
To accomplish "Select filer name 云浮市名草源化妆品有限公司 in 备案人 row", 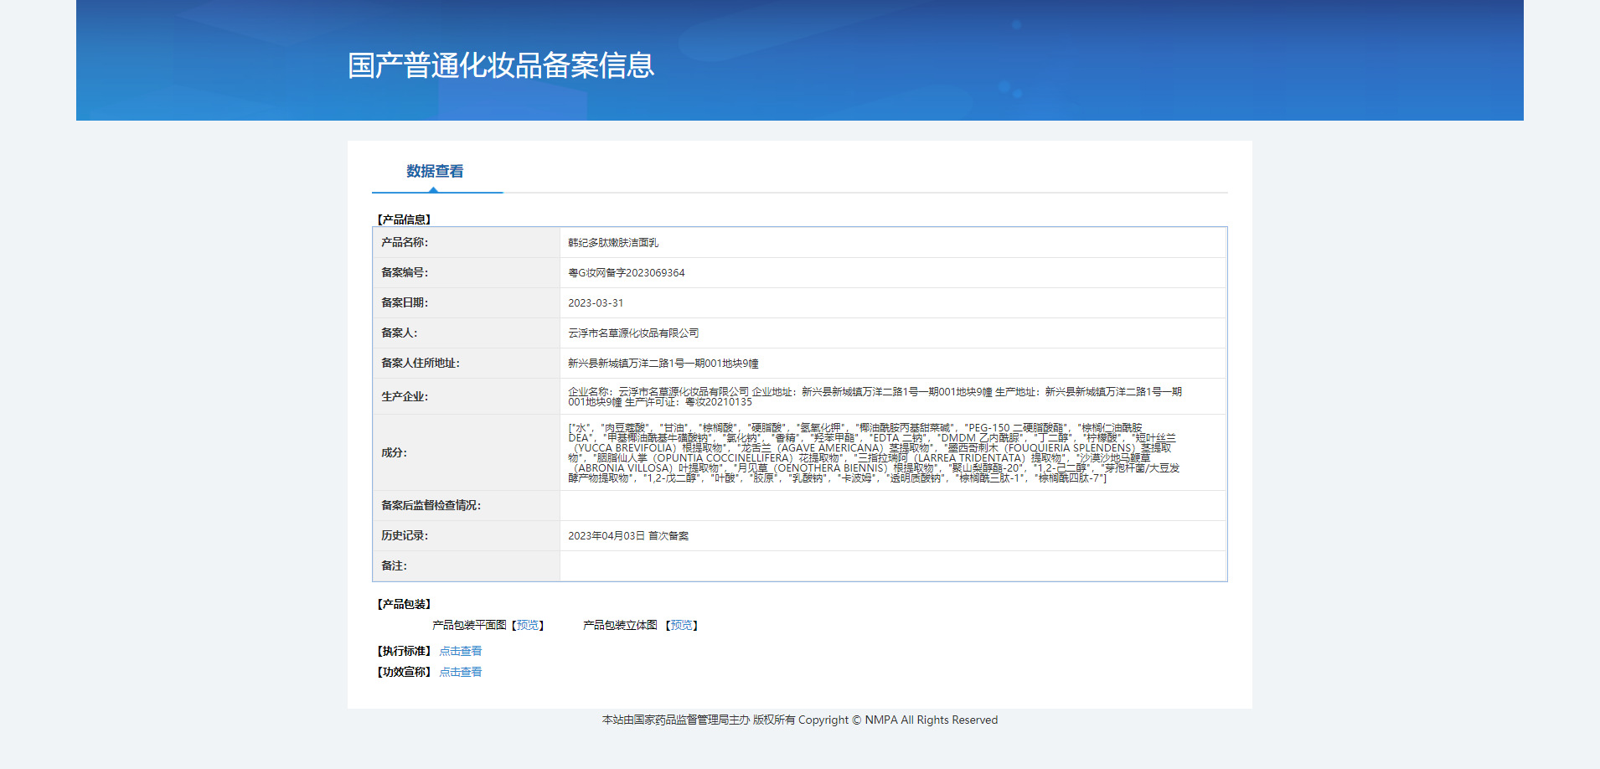I will [633, 333].
